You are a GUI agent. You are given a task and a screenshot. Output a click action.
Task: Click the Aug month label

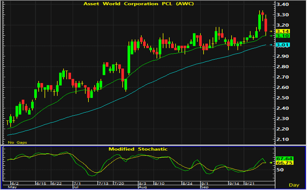coord(142,187)
